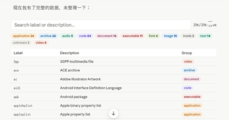Screen dimensions: 229x120
Task: Click the executable badge in apk row
Action: click(192, 97)
